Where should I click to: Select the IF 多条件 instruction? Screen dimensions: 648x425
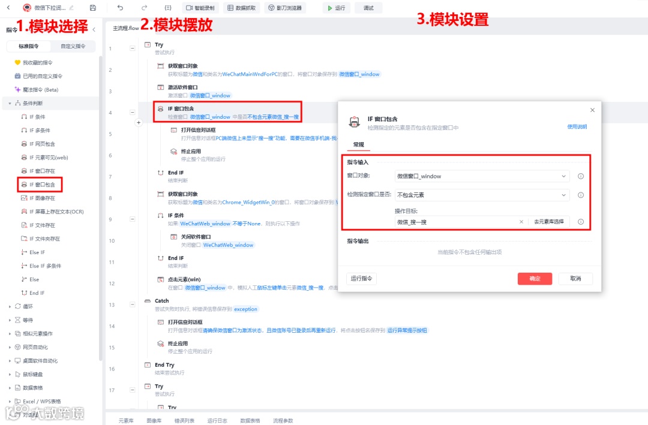click(x=36, y=130)
